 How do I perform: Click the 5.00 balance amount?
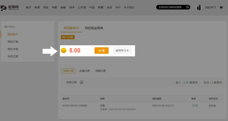click(75, 50)
